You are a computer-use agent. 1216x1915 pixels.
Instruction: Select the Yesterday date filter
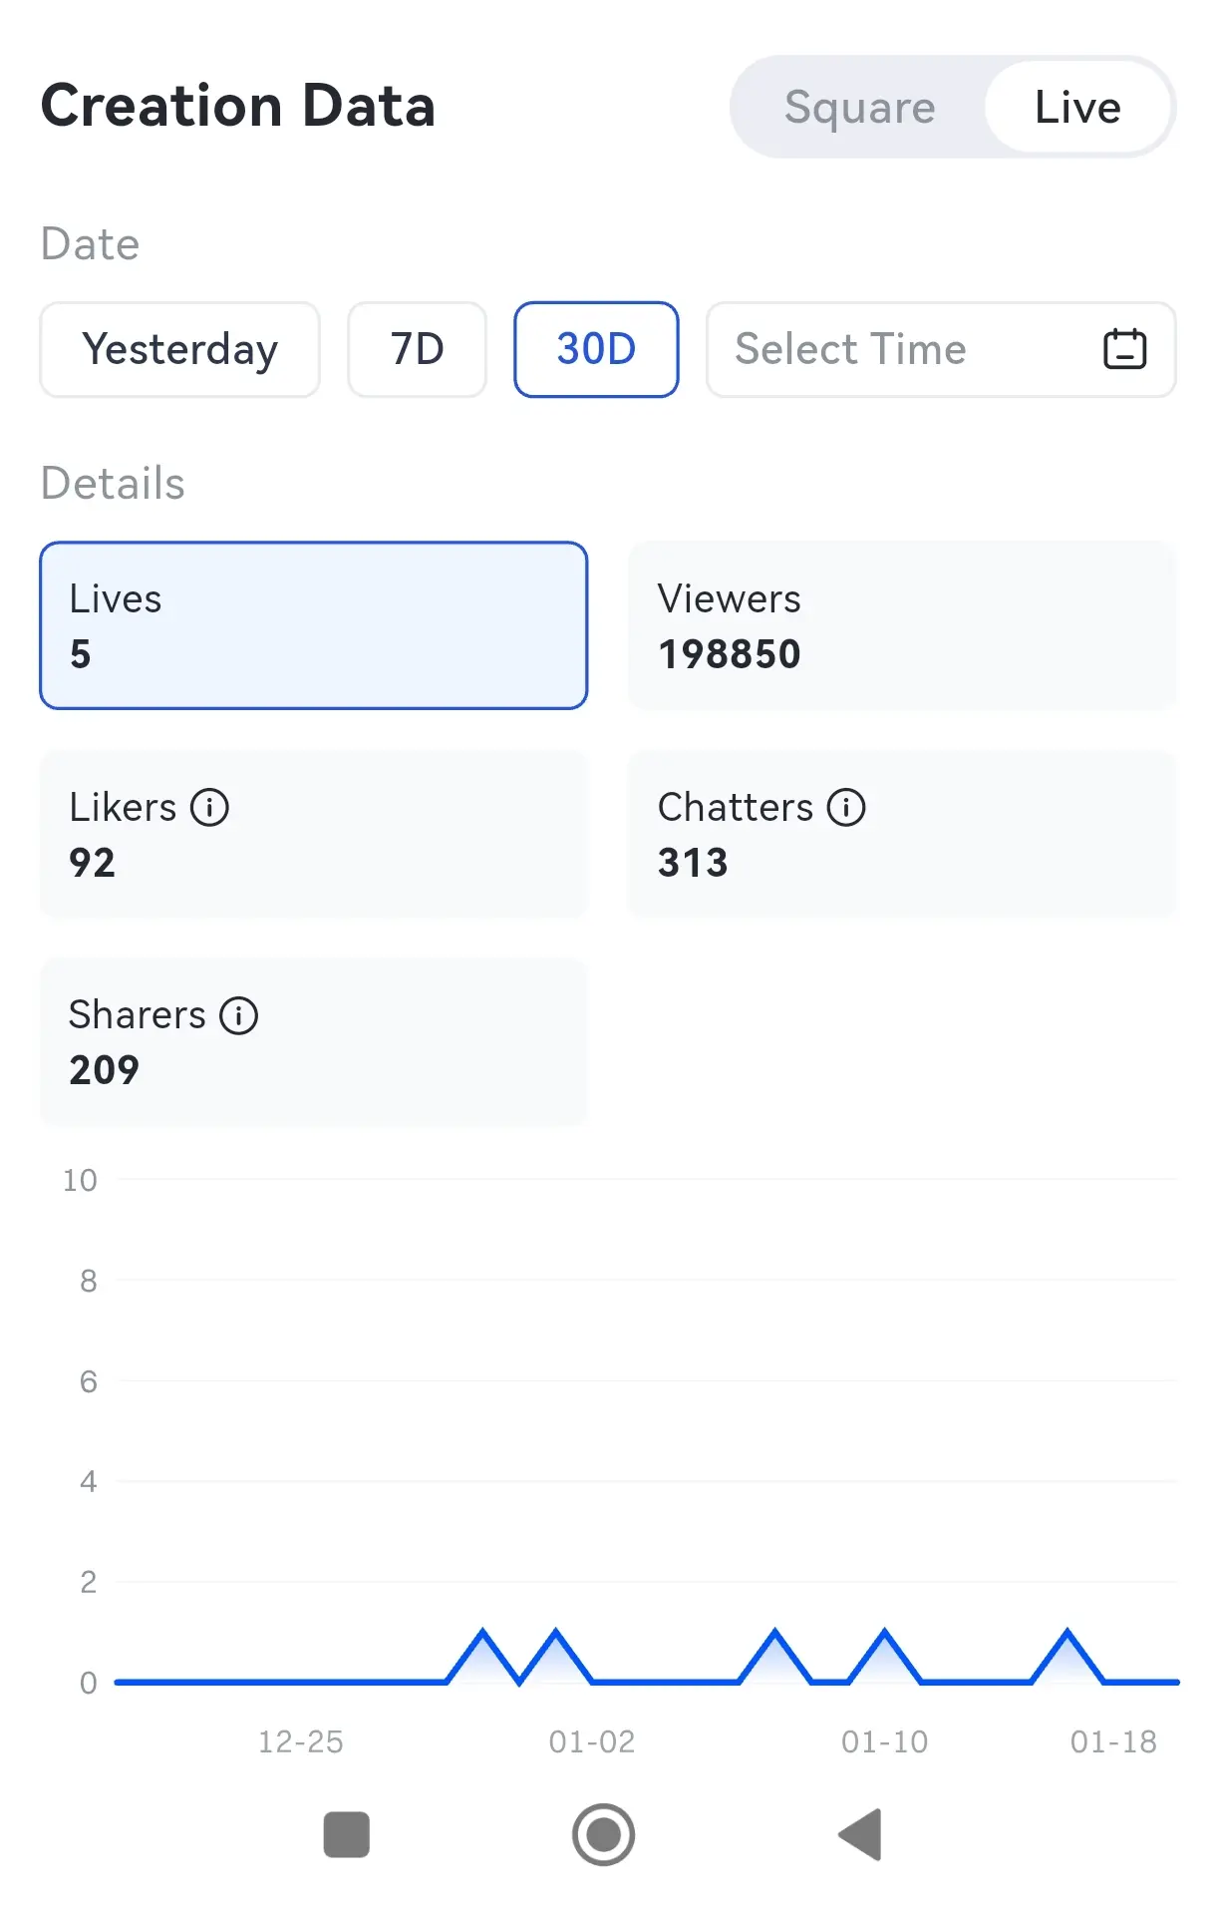[179, 350]
